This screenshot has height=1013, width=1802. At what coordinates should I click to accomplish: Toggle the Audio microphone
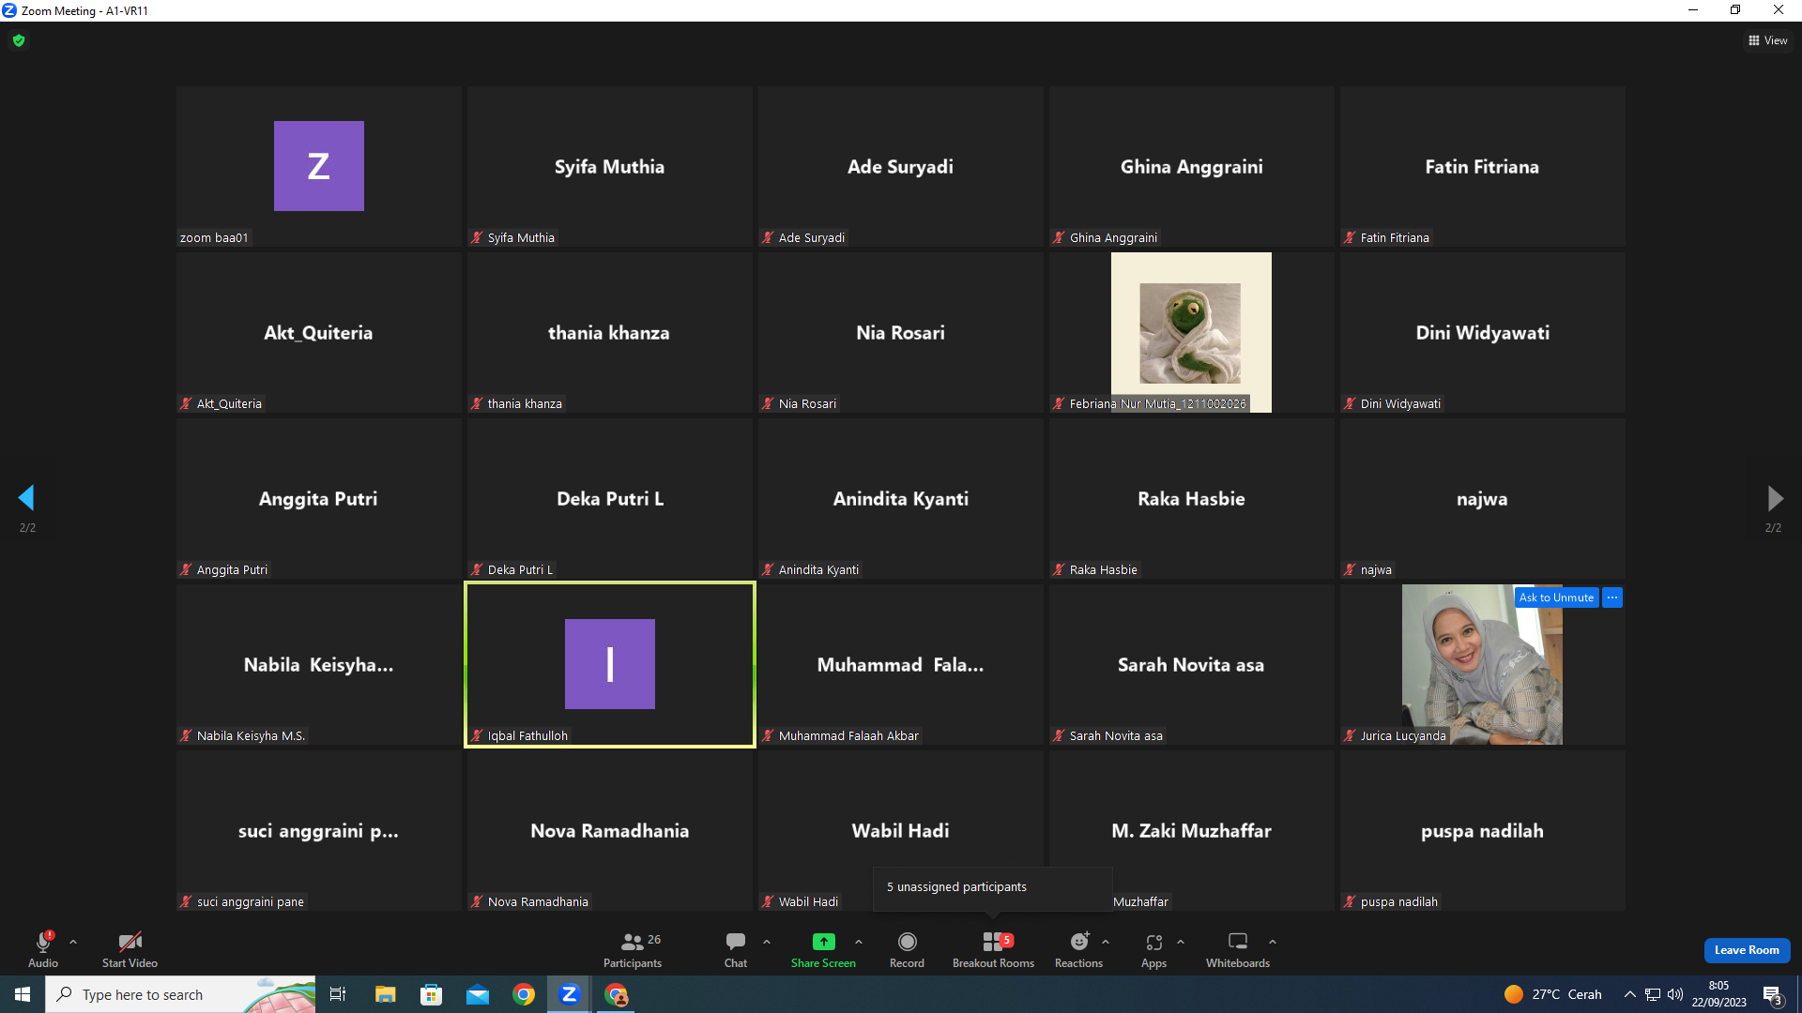(x=43, y=949)
